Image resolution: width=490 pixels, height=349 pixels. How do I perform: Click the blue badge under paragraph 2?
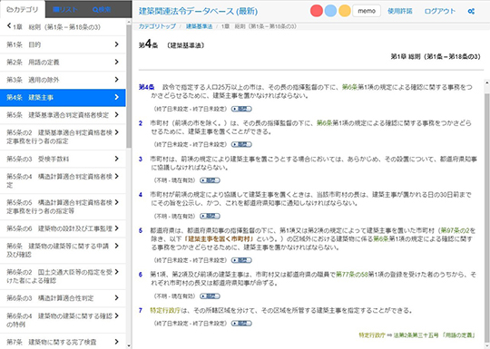tap(241, 144)
